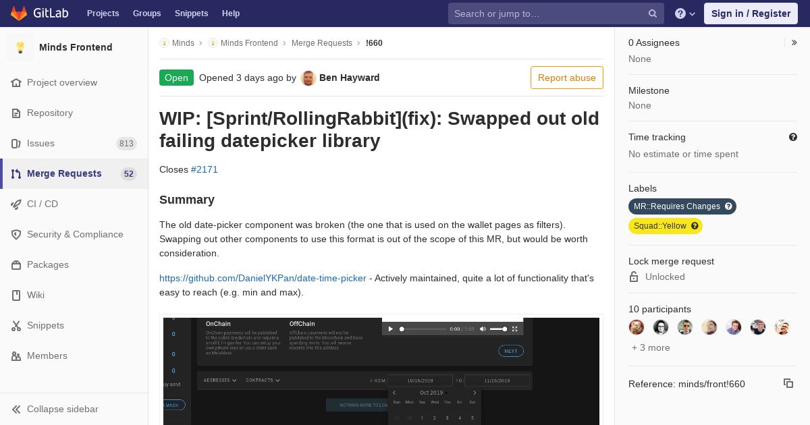Click the first participant avatar
This screenshot has height=425, width=810.
[637, 327]
